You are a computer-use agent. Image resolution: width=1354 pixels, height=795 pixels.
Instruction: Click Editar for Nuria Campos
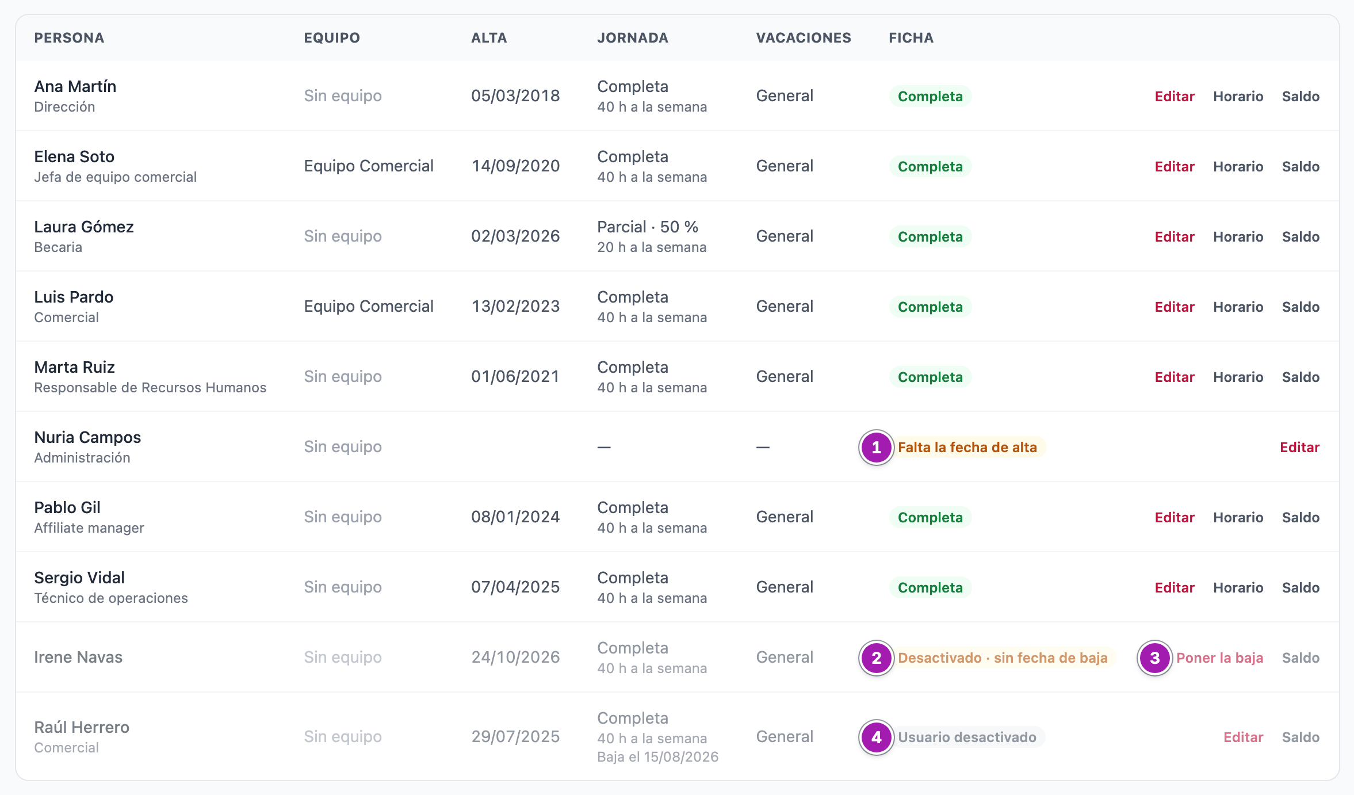(1299, 447)
